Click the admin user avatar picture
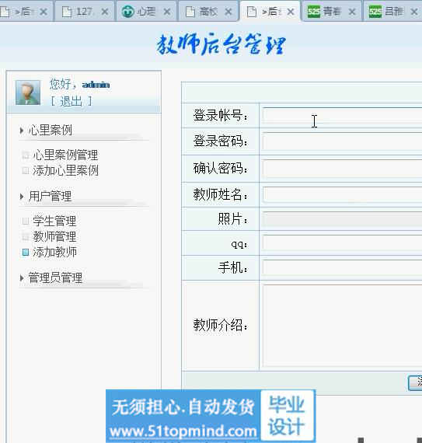The width and height of the screenshot is (422, 443). 28,92
